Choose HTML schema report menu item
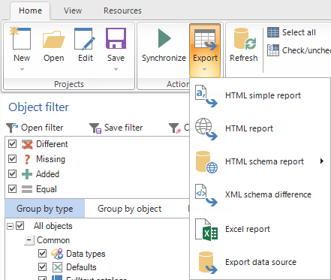 click(x=260, y=162)
